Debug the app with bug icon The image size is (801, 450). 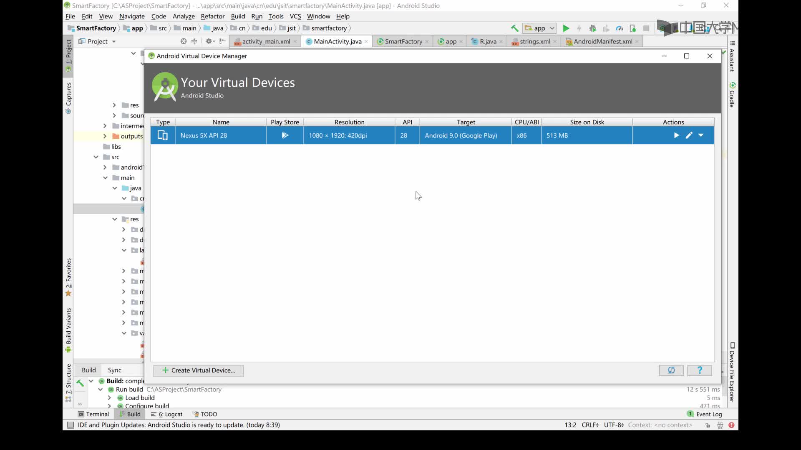[x=592, y=28]
